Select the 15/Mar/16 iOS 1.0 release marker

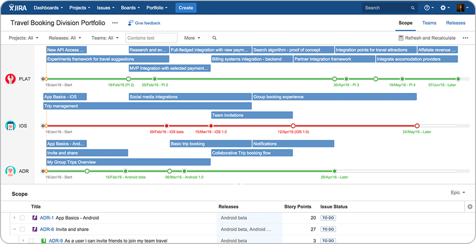coord(211,126)
